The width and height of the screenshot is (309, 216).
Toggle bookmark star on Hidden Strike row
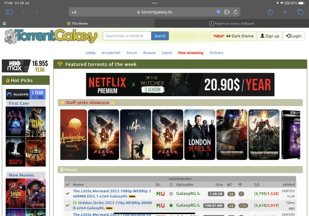pyautogui.click(x=170, y=205)
